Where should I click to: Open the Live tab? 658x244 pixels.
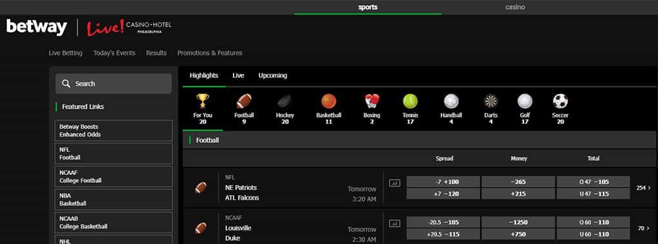[x=238, y=76]
